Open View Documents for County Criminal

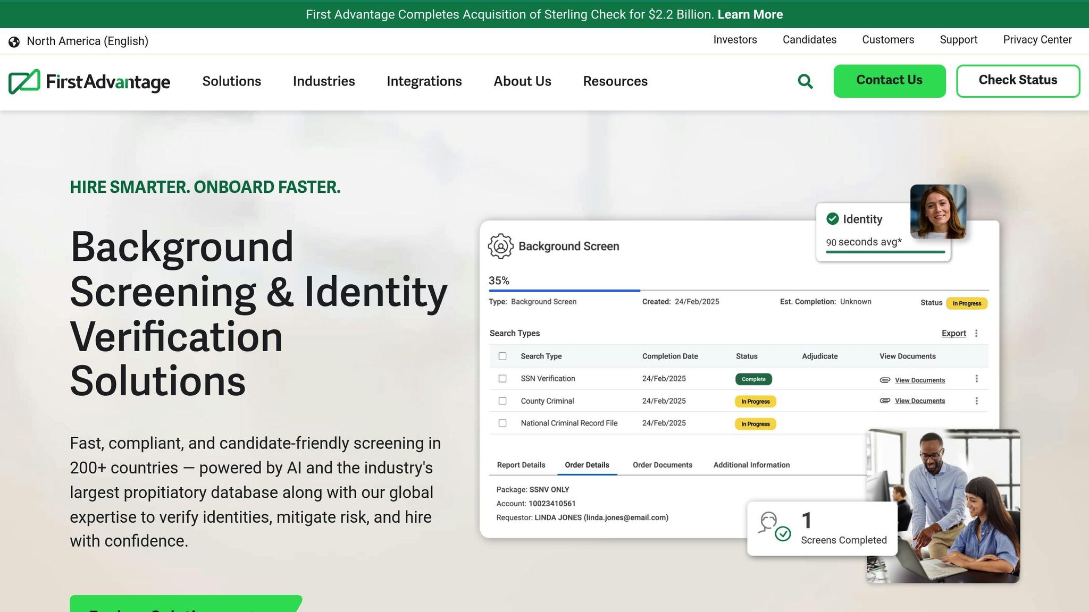(x=920, y=401)
